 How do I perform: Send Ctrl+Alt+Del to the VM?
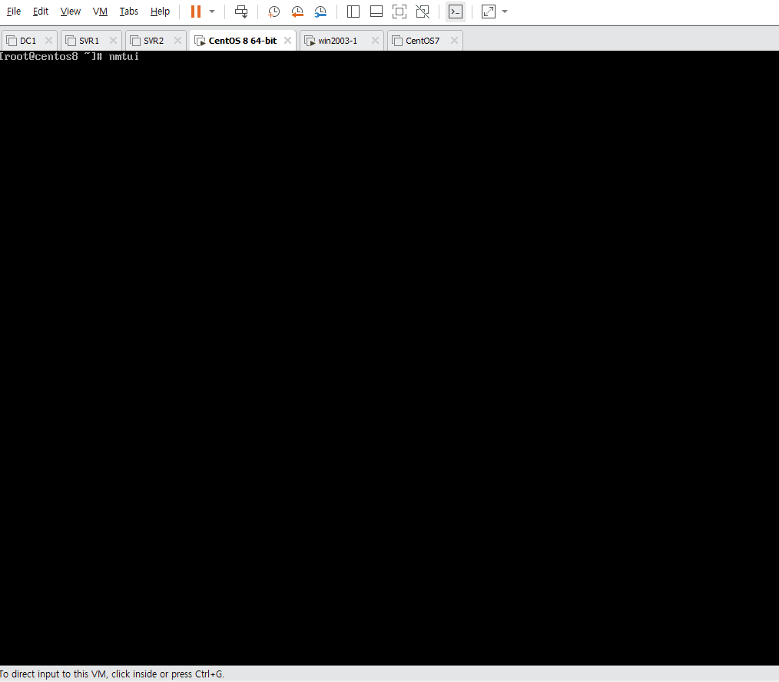241,12
